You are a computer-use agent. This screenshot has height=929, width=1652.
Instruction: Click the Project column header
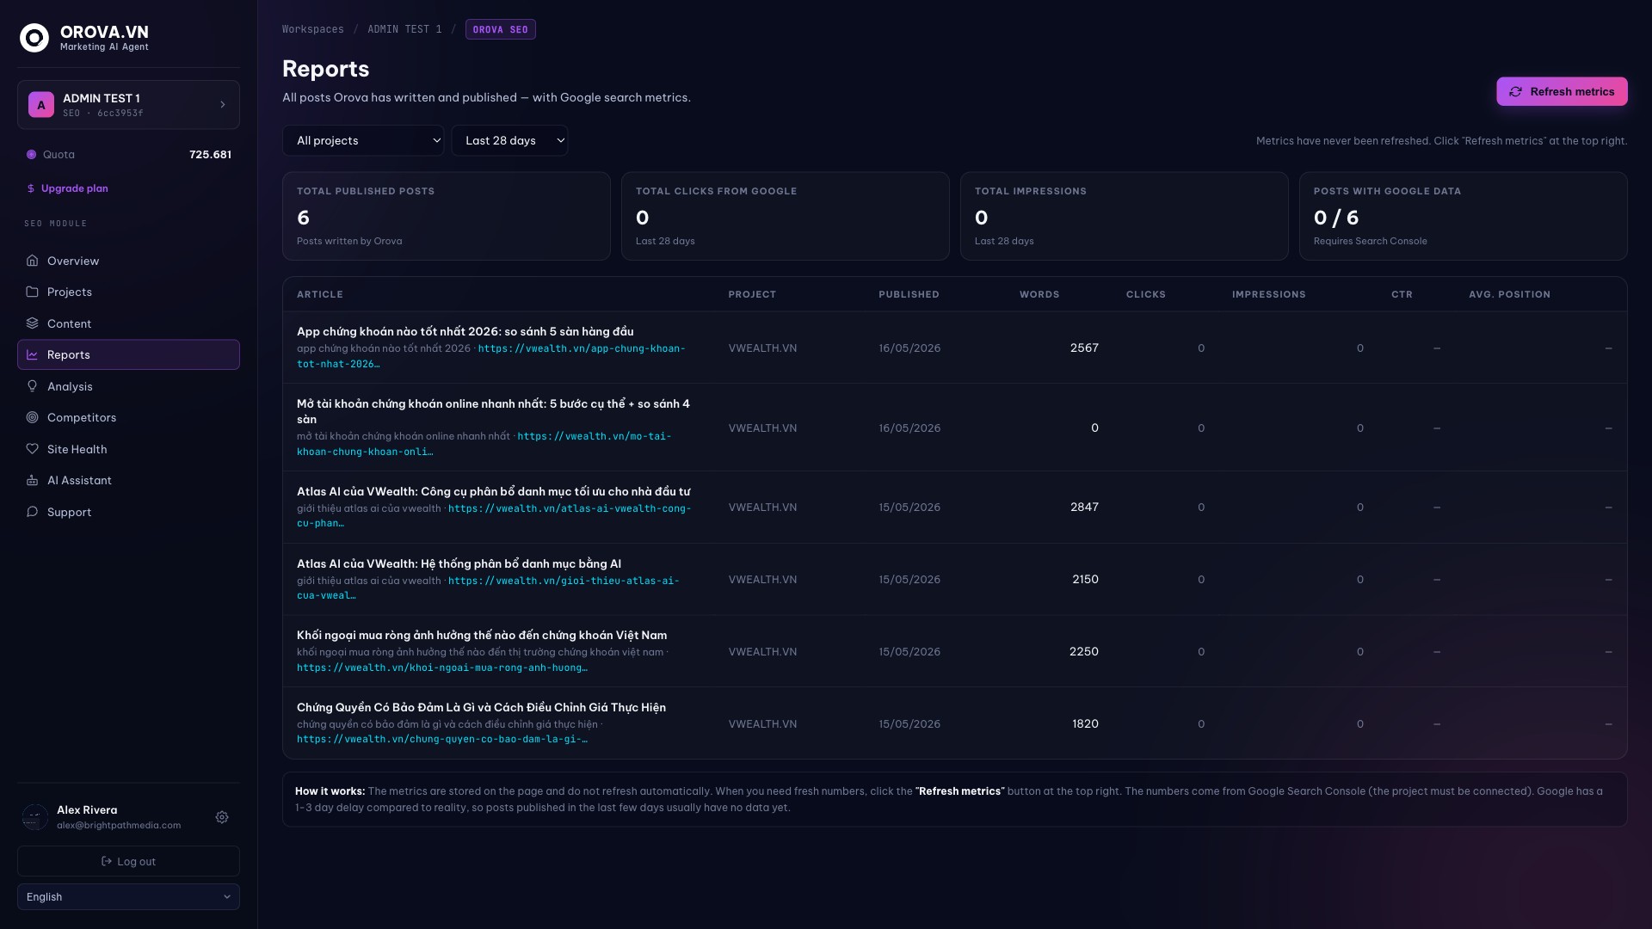coord(752,294)
